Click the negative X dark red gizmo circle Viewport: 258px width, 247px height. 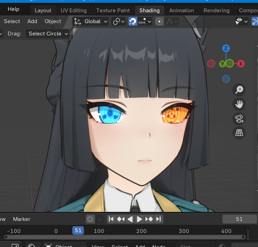(211, 64)
